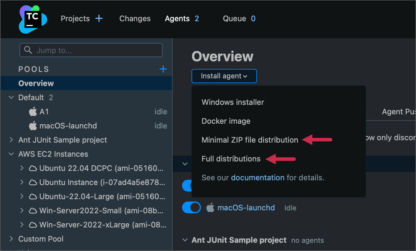Collapse the Default pool
Screen dimensions: 416x251
click(11, 97)
